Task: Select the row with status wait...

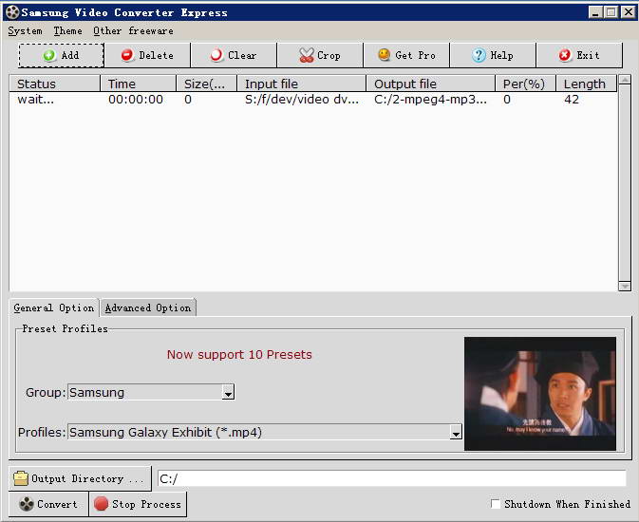Action: coord(313,100)
